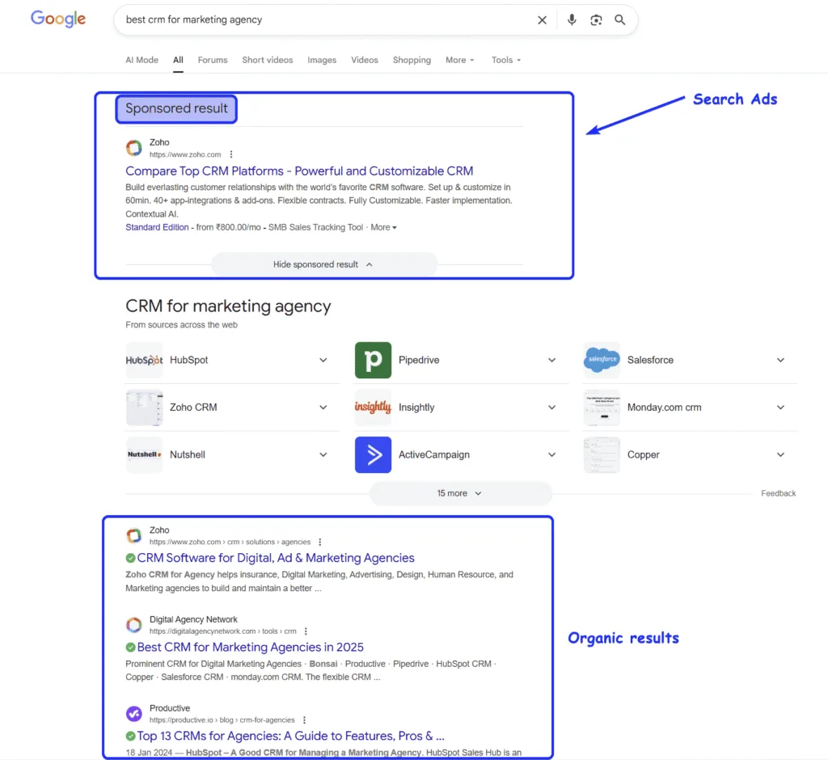Screen dimensions: 828x760
Task: Open three-dot menu for Digital Agency Network result
Action: [x=306, y=631]
